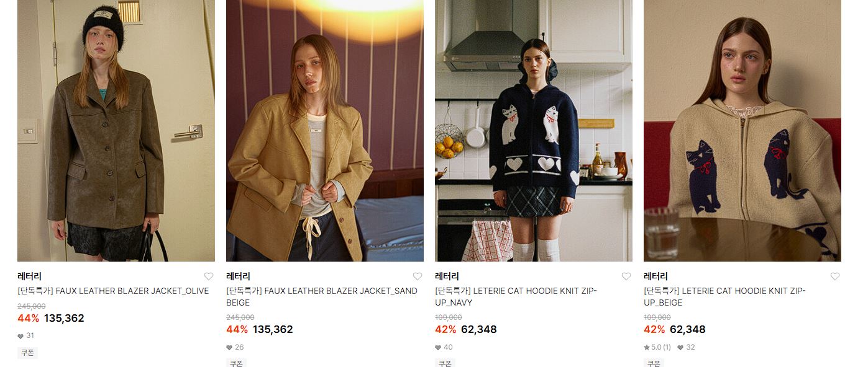
Task: View navy cat hoodie product image
Action: (534, 131)
